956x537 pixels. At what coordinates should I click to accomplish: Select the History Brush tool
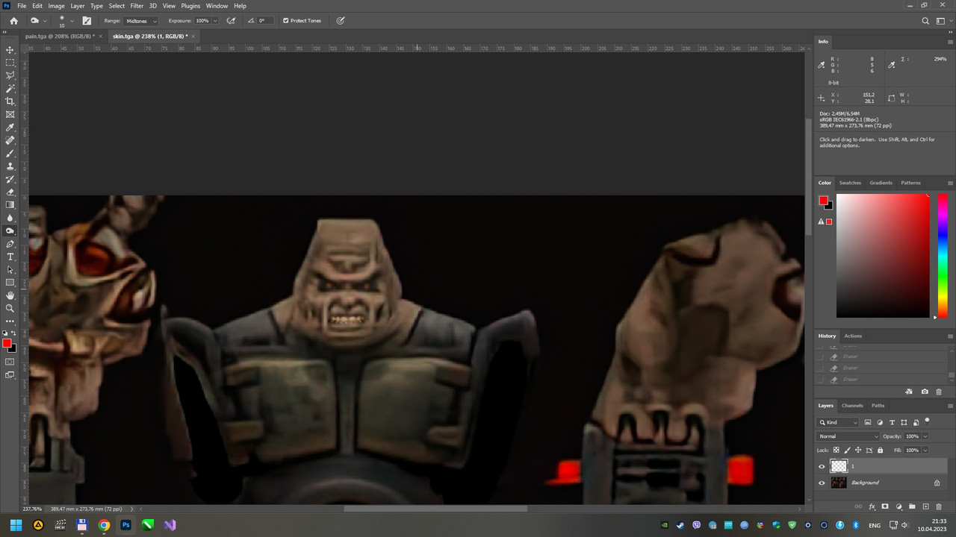tap(10, 179)
